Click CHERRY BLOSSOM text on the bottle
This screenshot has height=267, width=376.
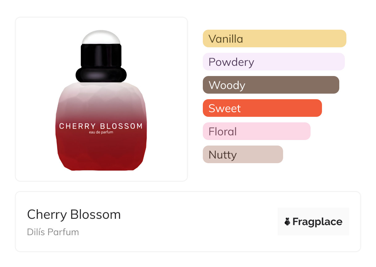coord(101,126)
